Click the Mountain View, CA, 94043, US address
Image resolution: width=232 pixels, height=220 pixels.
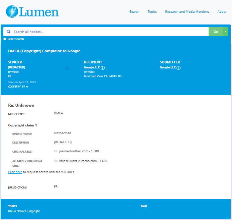pyautogui.click(x=103, y=76)
